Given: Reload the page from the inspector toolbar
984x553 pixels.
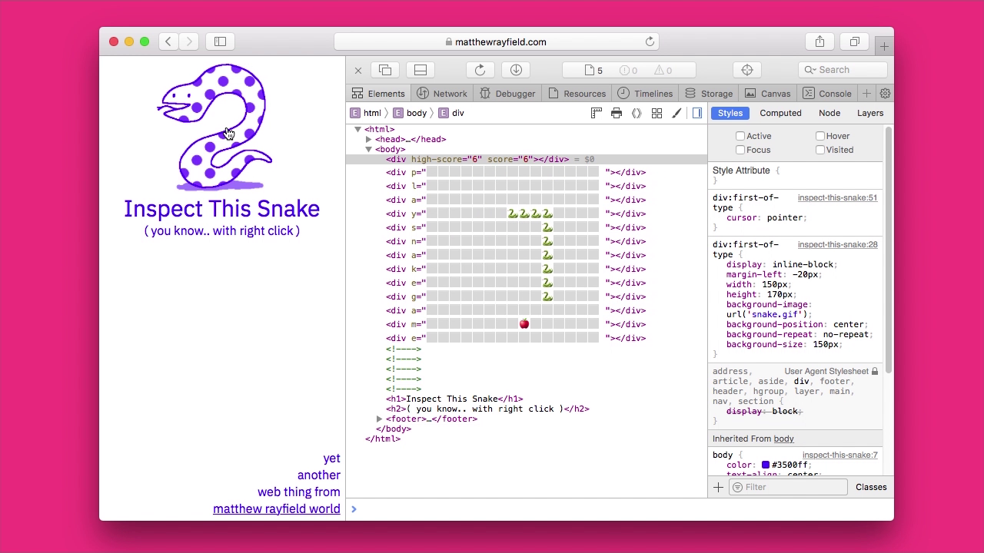Looking at the screenshot, I should pos(480,70).
